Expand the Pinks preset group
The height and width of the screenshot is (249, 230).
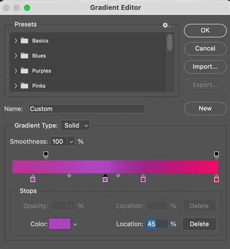16,86
